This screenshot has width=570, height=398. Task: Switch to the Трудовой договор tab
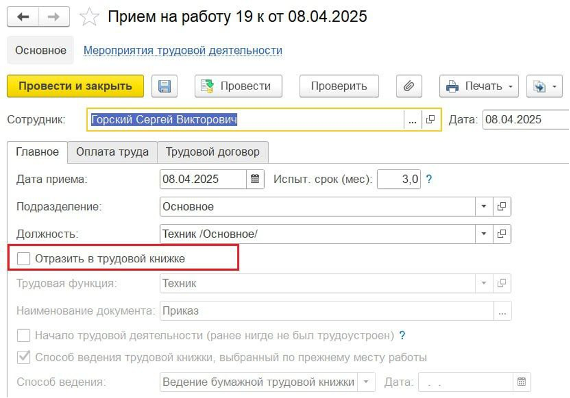click(x=212, y=152)
